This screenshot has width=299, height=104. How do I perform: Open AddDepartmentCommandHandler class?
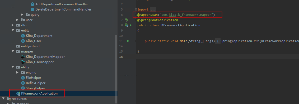pos(59,4)
